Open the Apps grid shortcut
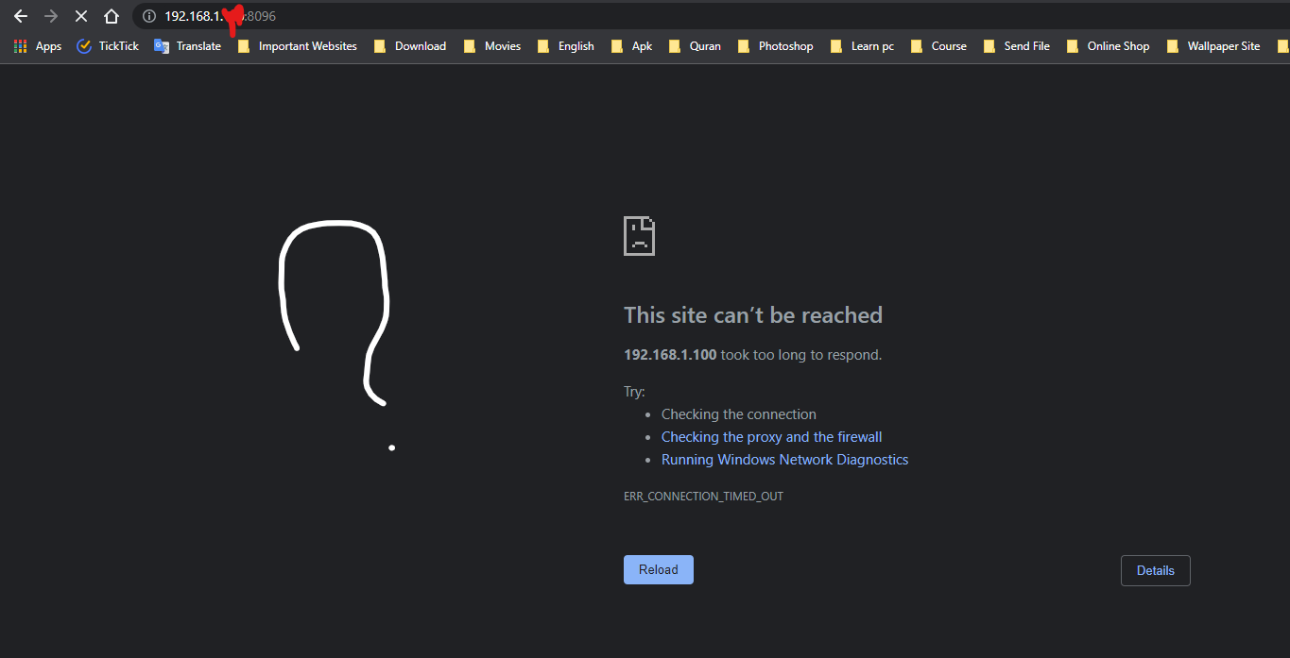The height and width of the screenshot is (658, 1290). (38, 46)
